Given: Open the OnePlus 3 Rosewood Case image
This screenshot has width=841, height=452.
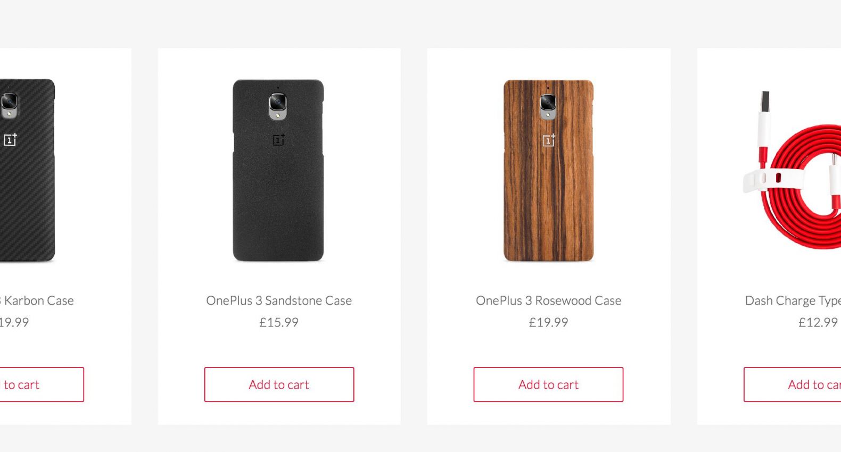Looking at the screenshot, I should (x=548, y=170).
